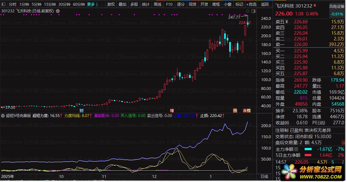The width and height of the screenshot is (347, 182).
Task: Click the 财 financial report marker
Action: point(81,111)
